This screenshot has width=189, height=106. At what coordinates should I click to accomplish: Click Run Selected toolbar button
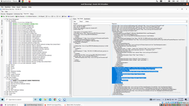(x=21, y=16)
